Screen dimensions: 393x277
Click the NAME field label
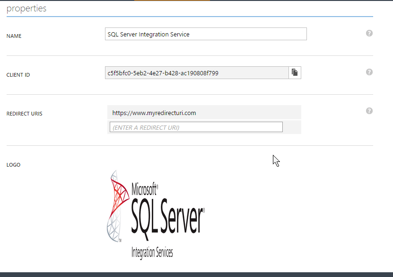point(14,36)
